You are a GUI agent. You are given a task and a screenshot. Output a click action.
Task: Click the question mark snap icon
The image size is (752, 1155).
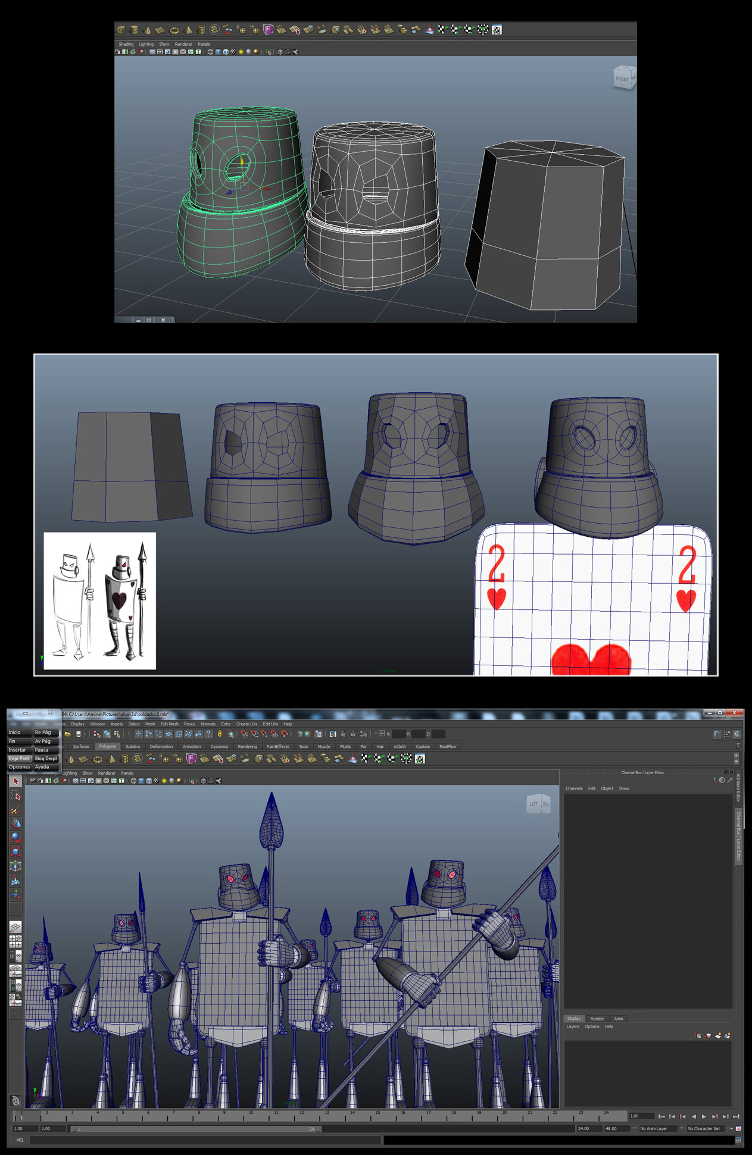pyautogui.click(x=208, y=734)
